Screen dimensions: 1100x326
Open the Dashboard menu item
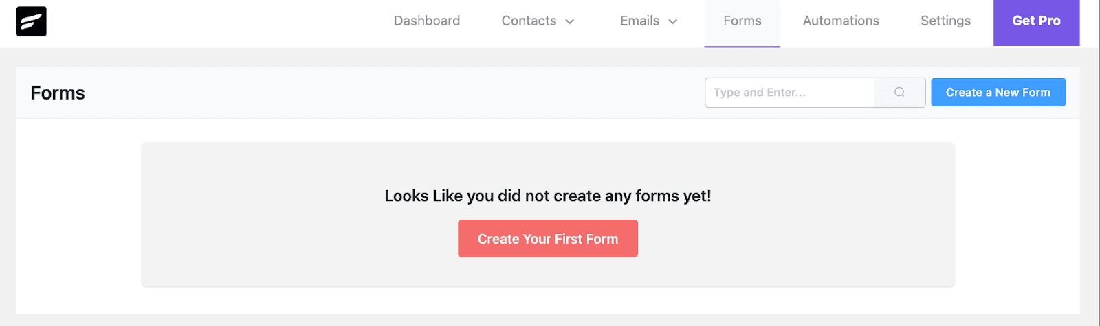pyautogui.click(x=427, y=21)
